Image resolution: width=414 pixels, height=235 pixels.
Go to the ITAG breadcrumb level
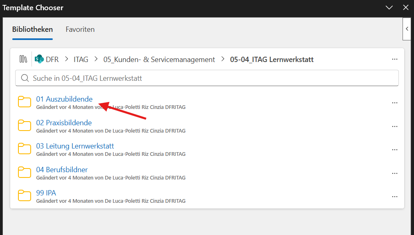tap(81, 60)
